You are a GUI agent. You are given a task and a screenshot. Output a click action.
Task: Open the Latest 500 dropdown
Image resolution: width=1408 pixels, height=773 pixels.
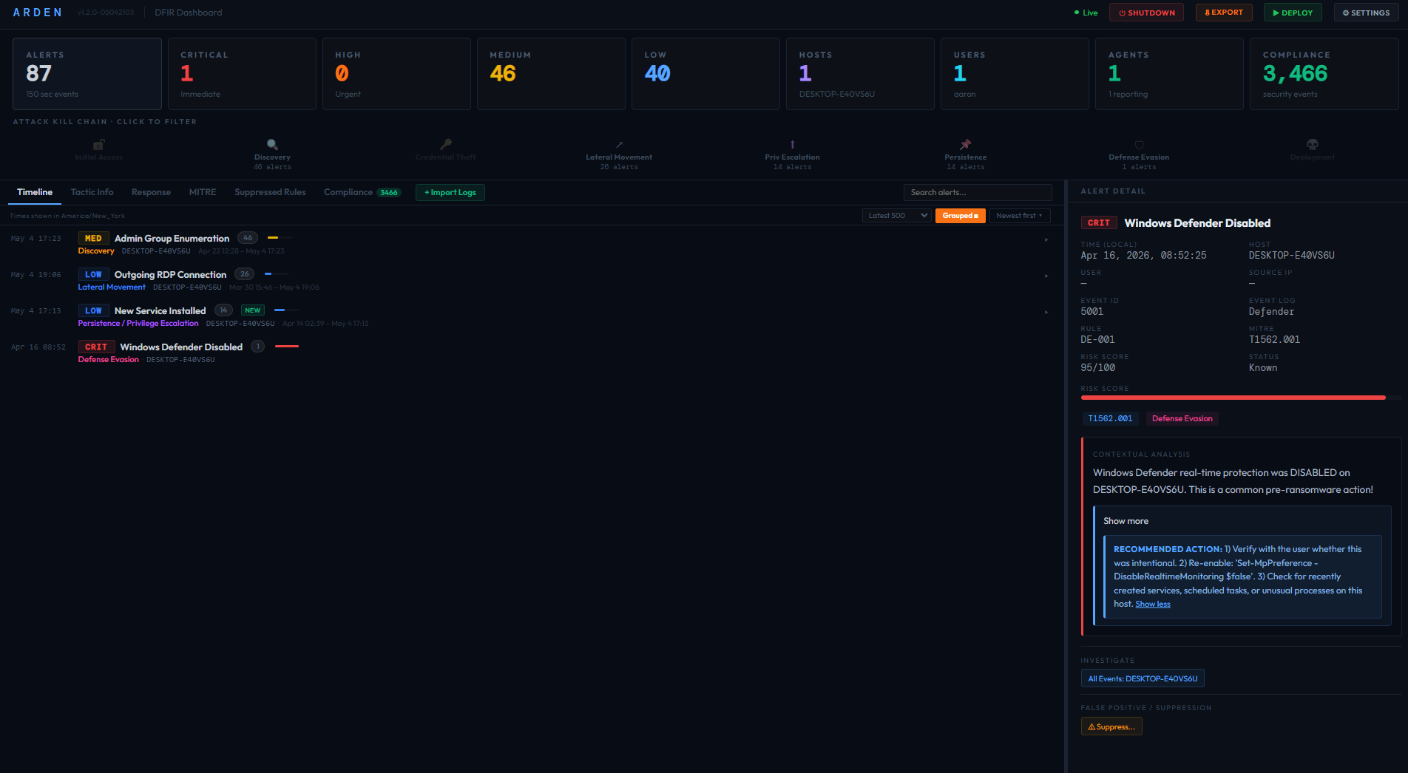(897, 216)
